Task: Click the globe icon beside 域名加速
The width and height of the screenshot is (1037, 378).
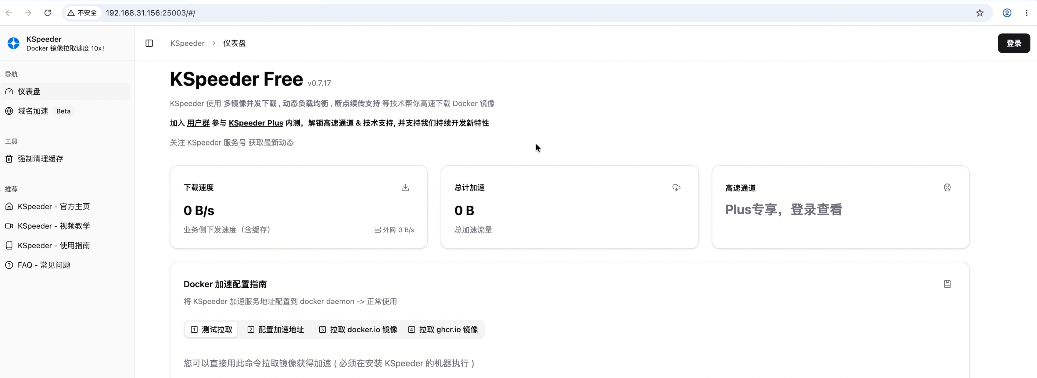Action: coord(9,111)
